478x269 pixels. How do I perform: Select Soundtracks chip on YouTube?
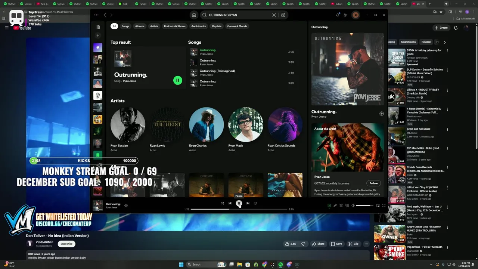(x=408, y=42)
